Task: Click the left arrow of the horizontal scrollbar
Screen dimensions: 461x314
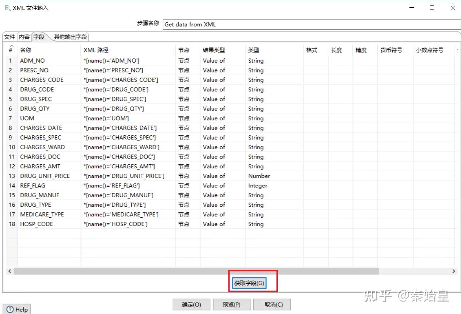Action: click(x=9, y=271)
